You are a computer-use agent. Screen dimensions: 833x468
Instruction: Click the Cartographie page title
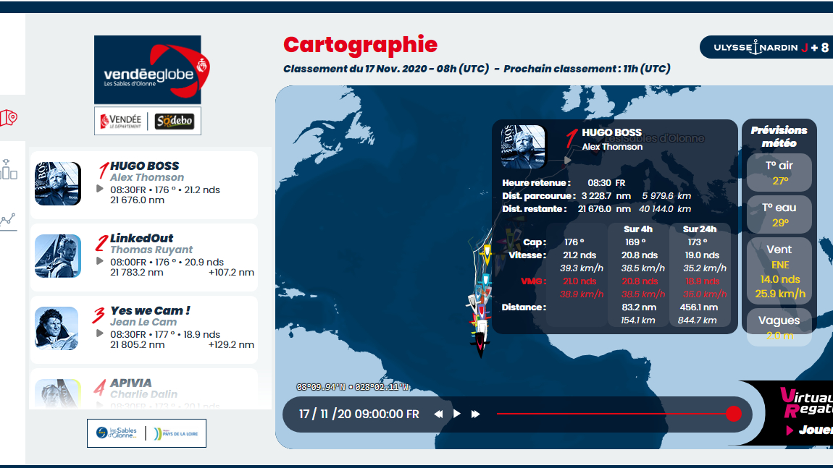tap(360, 45)
